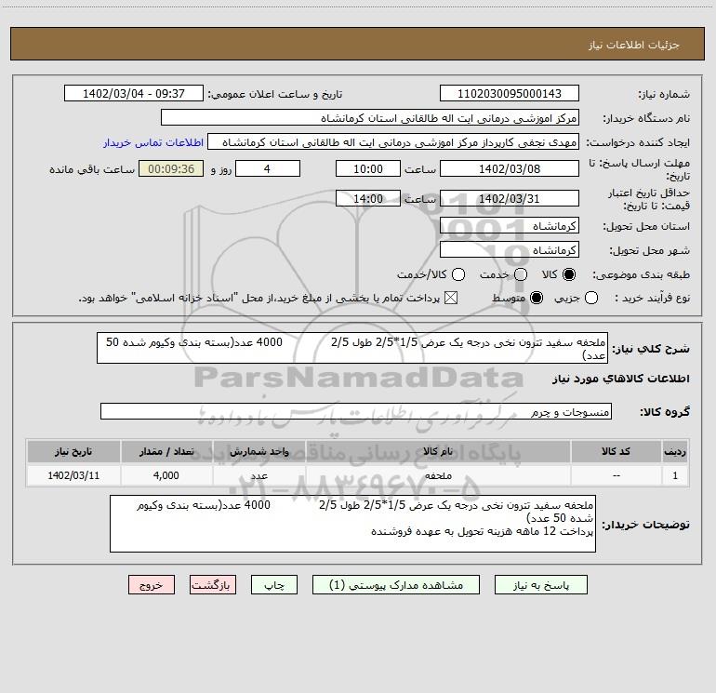Click the price validity time 14:00
The image size is (716, 693).
(368, 198)
